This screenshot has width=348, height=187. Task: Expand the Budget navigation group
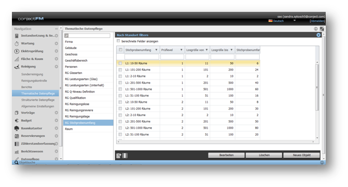(x=57, y=120)
